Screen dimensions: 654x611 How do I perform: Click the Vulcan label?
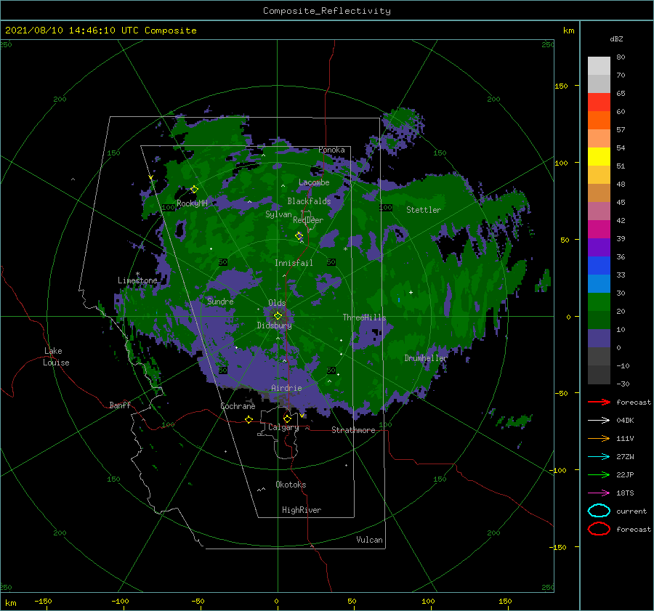tap(369, 540)
